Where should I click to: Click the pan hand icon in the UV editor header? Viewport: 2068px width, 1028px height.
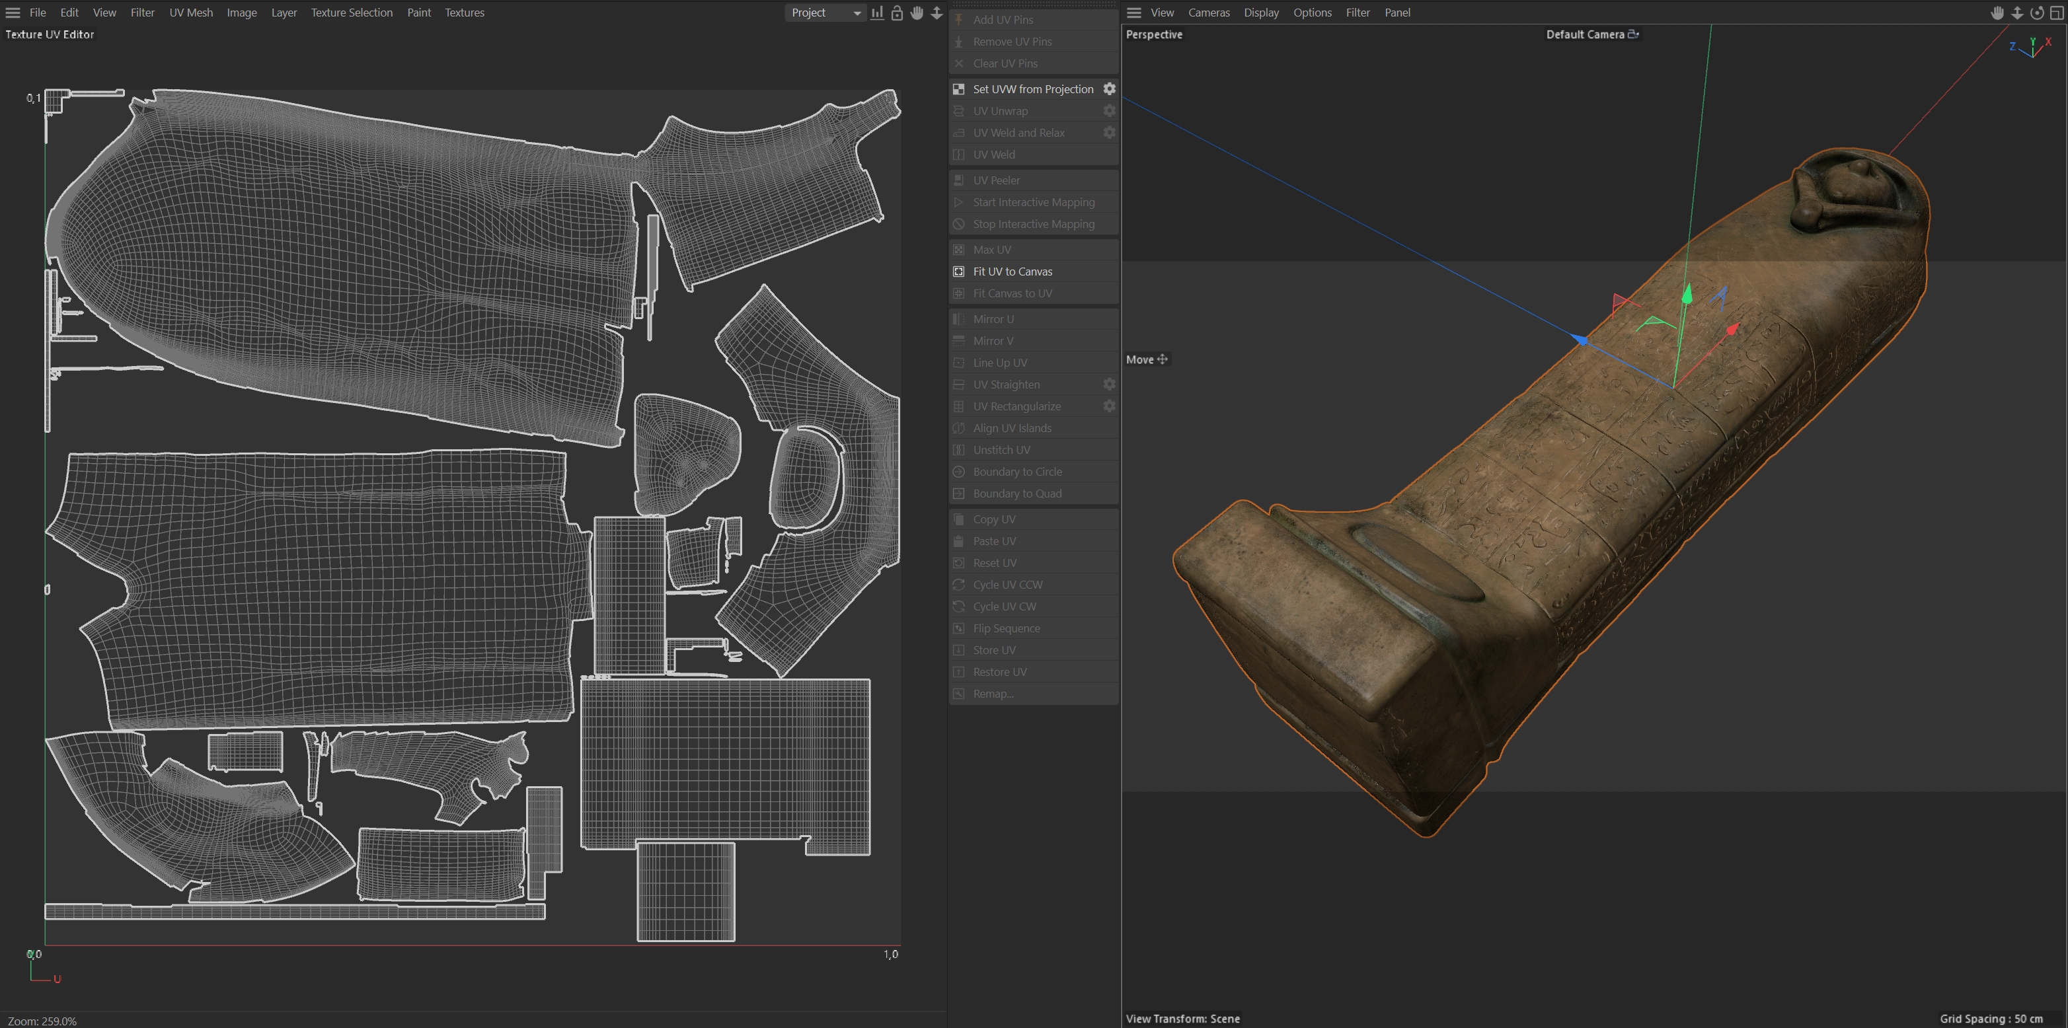click(x=917, y=13)
